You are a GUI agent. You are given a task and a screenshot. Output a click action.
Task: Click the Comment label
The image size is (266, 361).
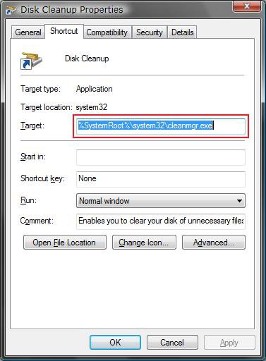pos(37,221)
